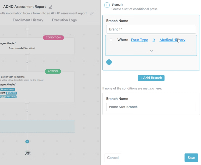Click the step number 1 circle icon

[107, 5]
